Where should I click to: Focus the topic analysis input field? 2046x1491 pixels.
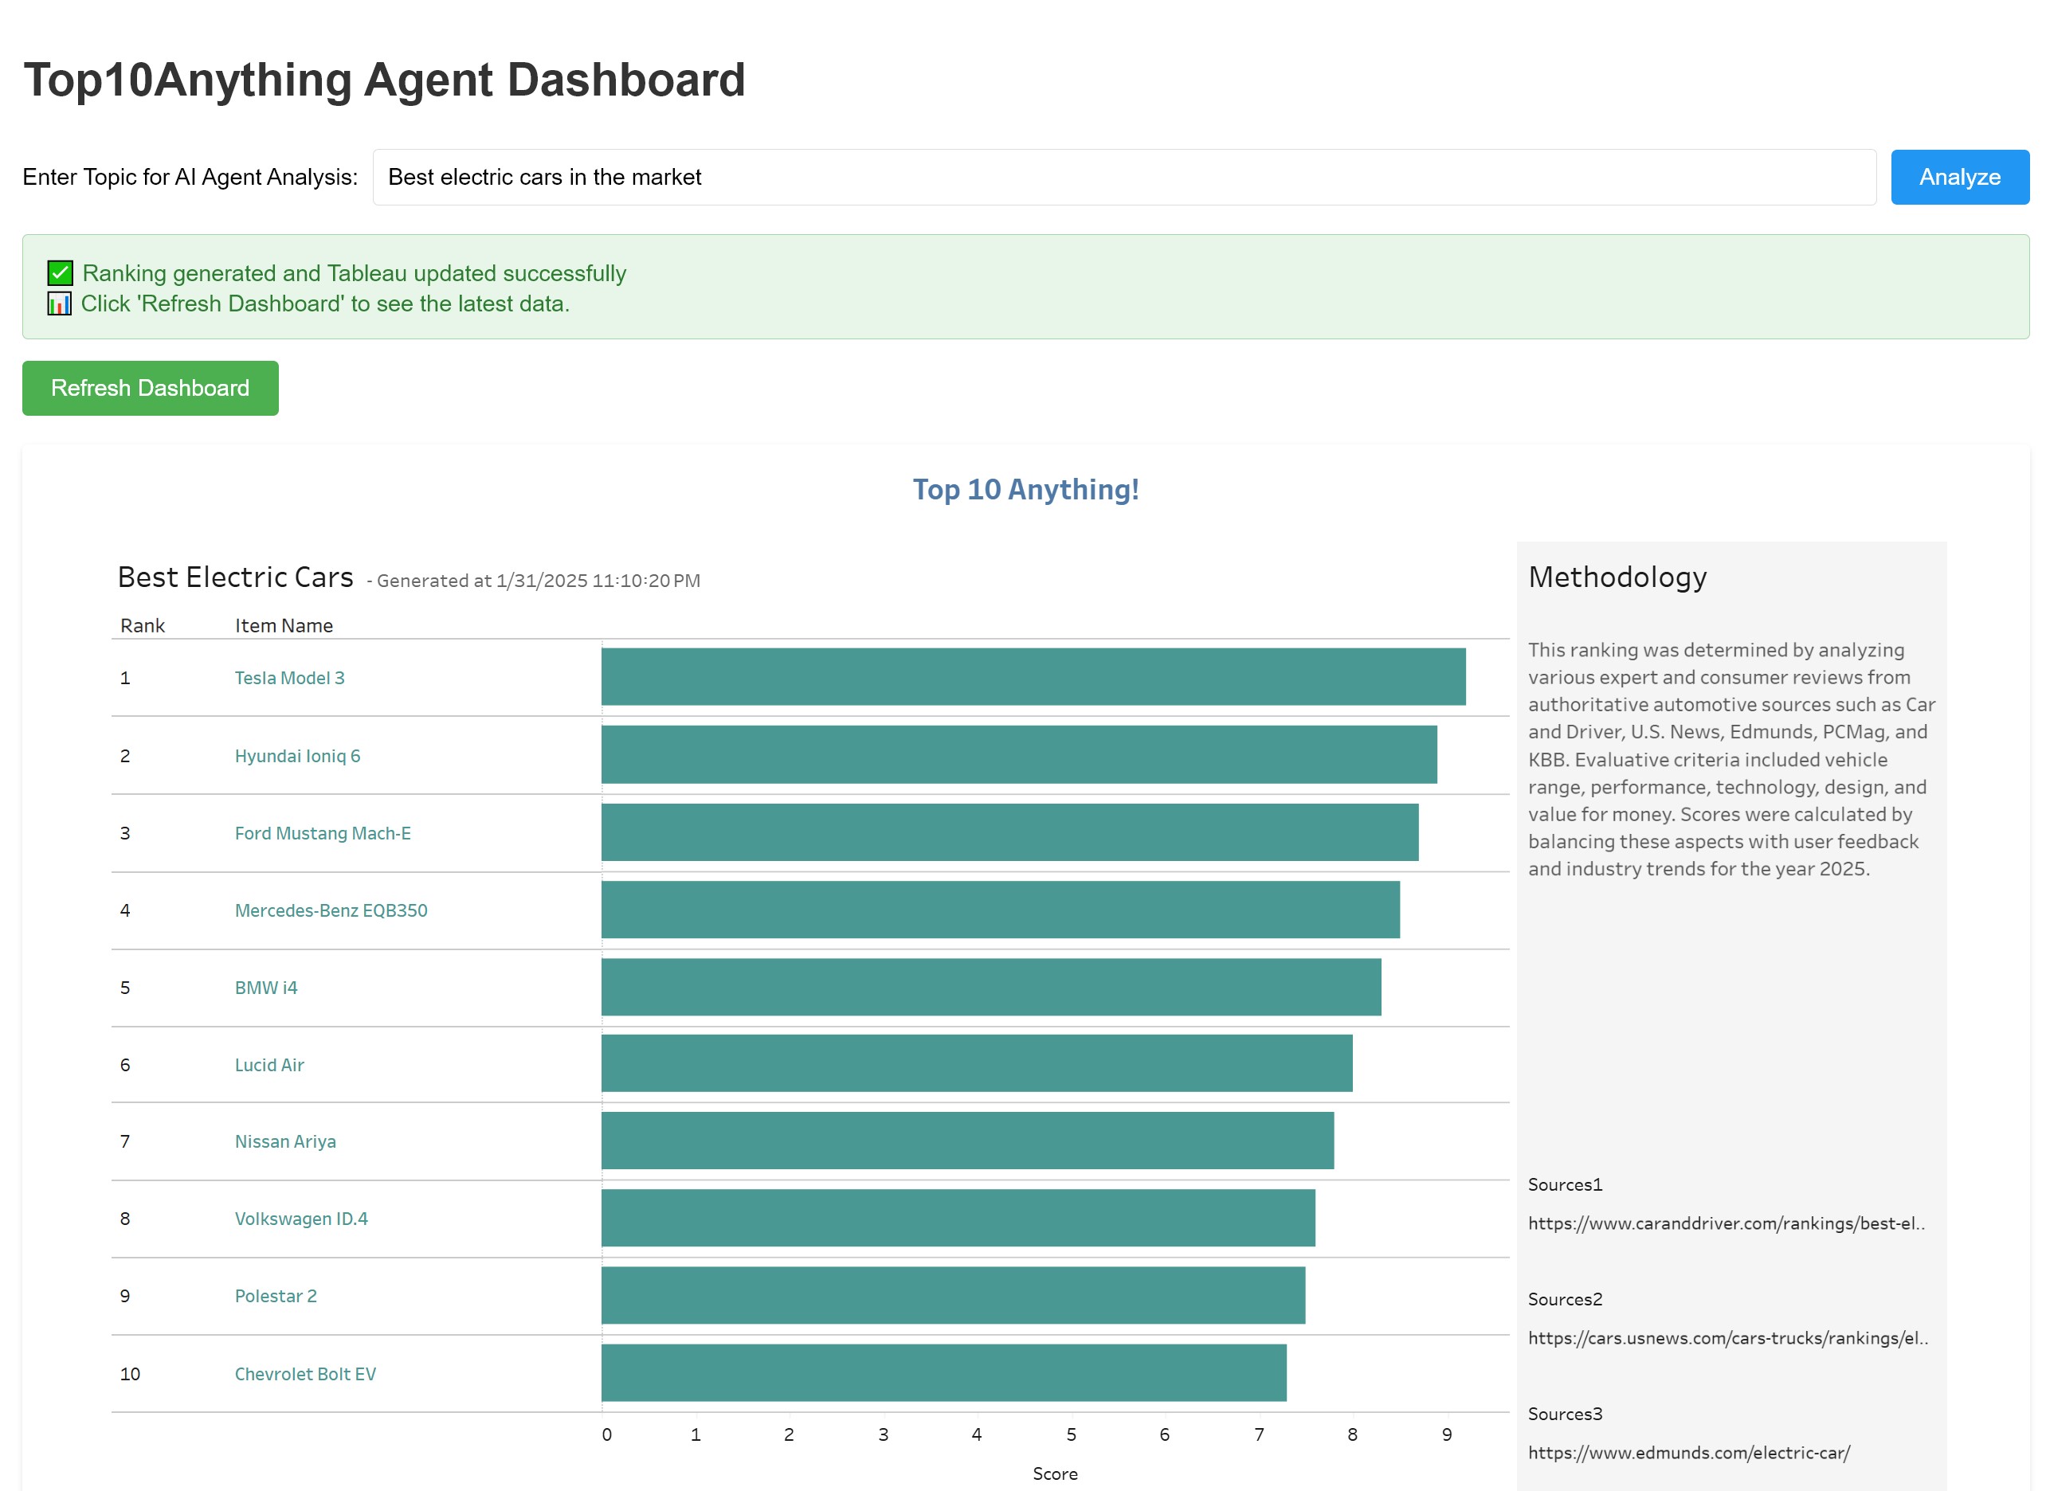coord(1123,177)
